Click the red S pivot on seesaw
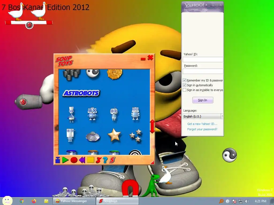Image resolution: width=274 pixels, height=205 pixels. point(29,25)
